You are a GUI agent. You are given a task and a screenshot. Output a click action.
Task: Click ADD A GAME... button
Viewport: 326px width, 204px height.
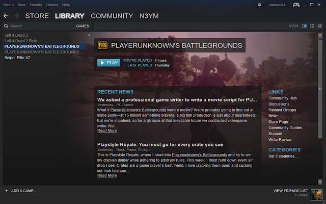coord(24,191)
